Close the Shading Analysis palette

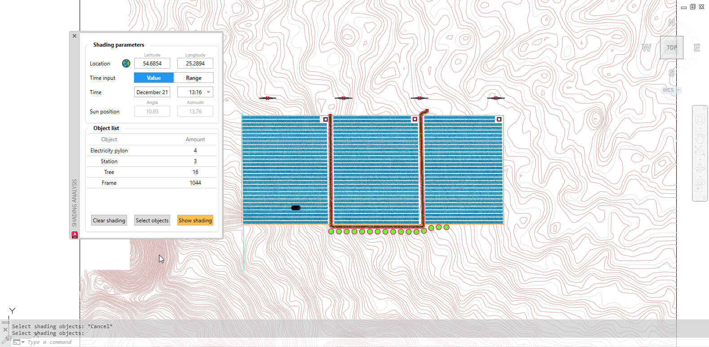[75, 36]
